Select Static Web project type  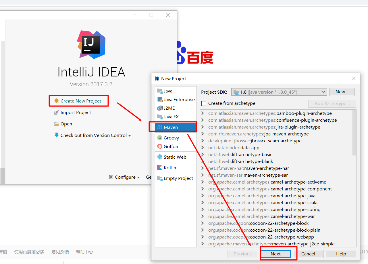tap(176, 157)
